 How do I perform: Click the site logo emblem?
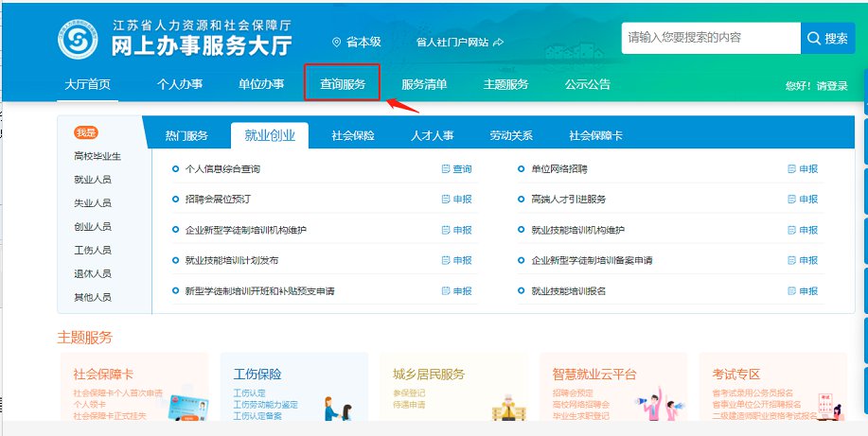tap(80, 39)
